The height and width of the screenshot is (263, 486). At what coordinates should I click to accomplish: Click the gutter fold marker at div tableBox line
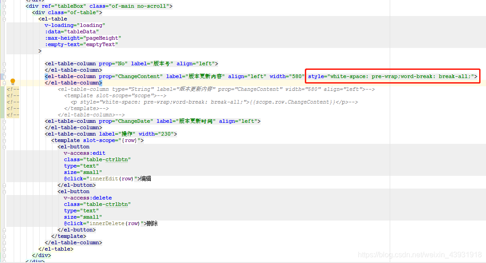tap(4, 6)
